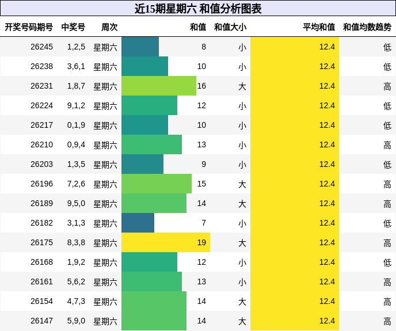The width and height of the screenshot is (396, 331).
Task: Click the 小 size label in row 26182
Action: point(242,223)
